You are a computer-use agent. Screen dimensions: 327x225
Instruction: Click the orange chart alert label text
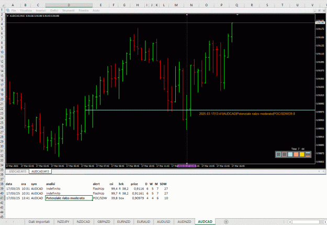pyautogui.click(x=247, y=114)
